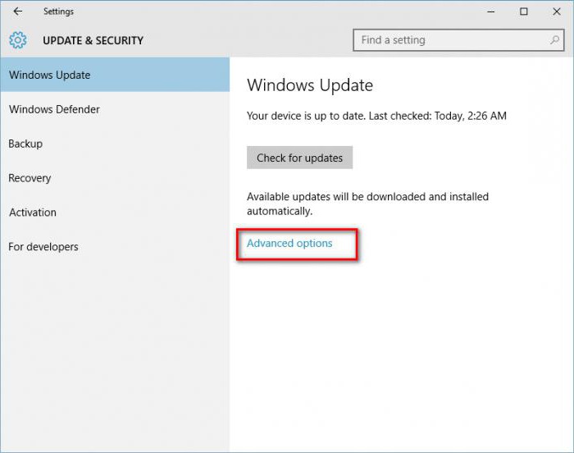
Task: Open the Recovery settings page
Action: coord(30,178)
